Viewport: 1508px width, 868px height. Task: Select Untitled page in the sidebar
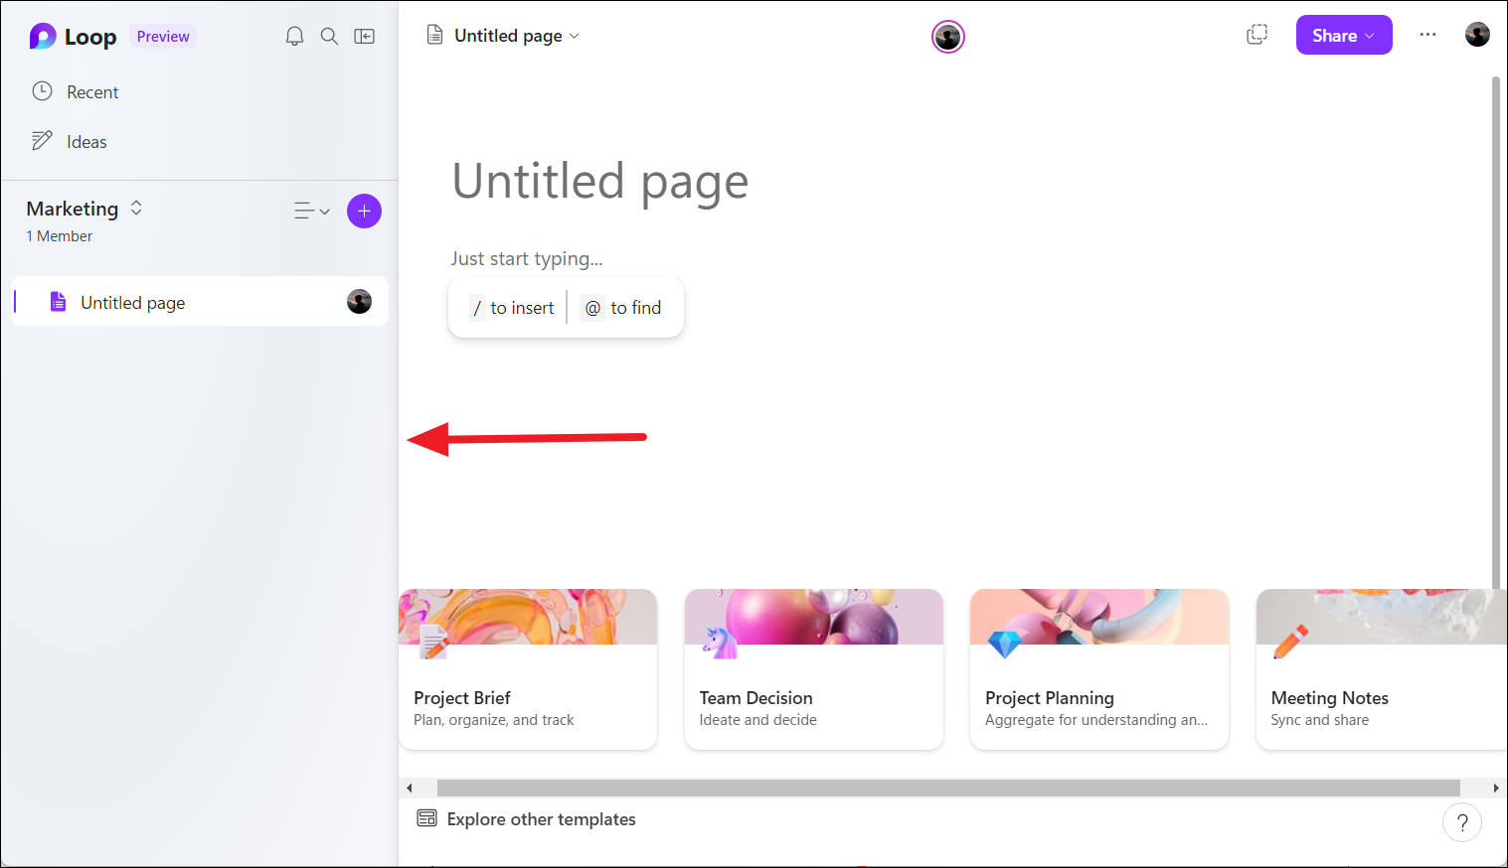pos(200,302)
